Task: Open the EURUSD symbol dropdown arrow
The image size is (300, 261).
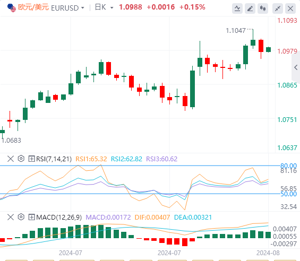Action: [83, 8]
